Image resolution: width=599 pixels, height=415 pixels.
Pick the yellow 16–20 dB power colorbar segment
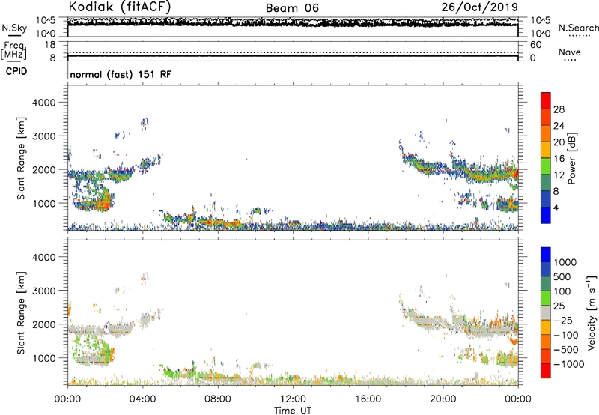click(x=546, y=149)
